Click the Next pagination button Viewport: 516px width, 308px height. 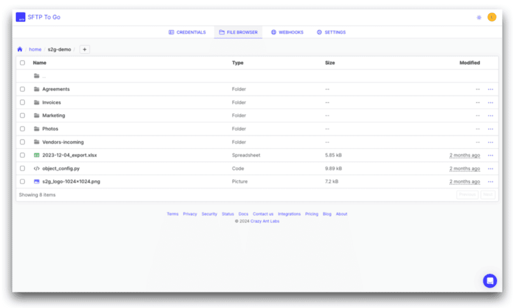coord(488,194)
